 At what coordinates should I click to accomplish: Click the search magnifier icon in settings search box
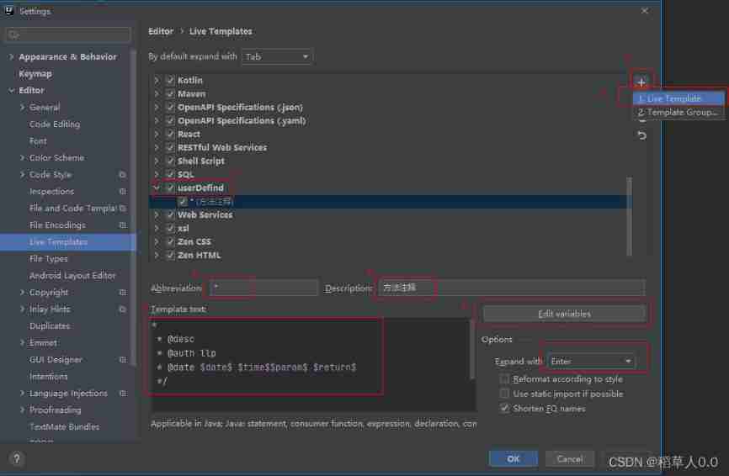(x=14, y=35)
